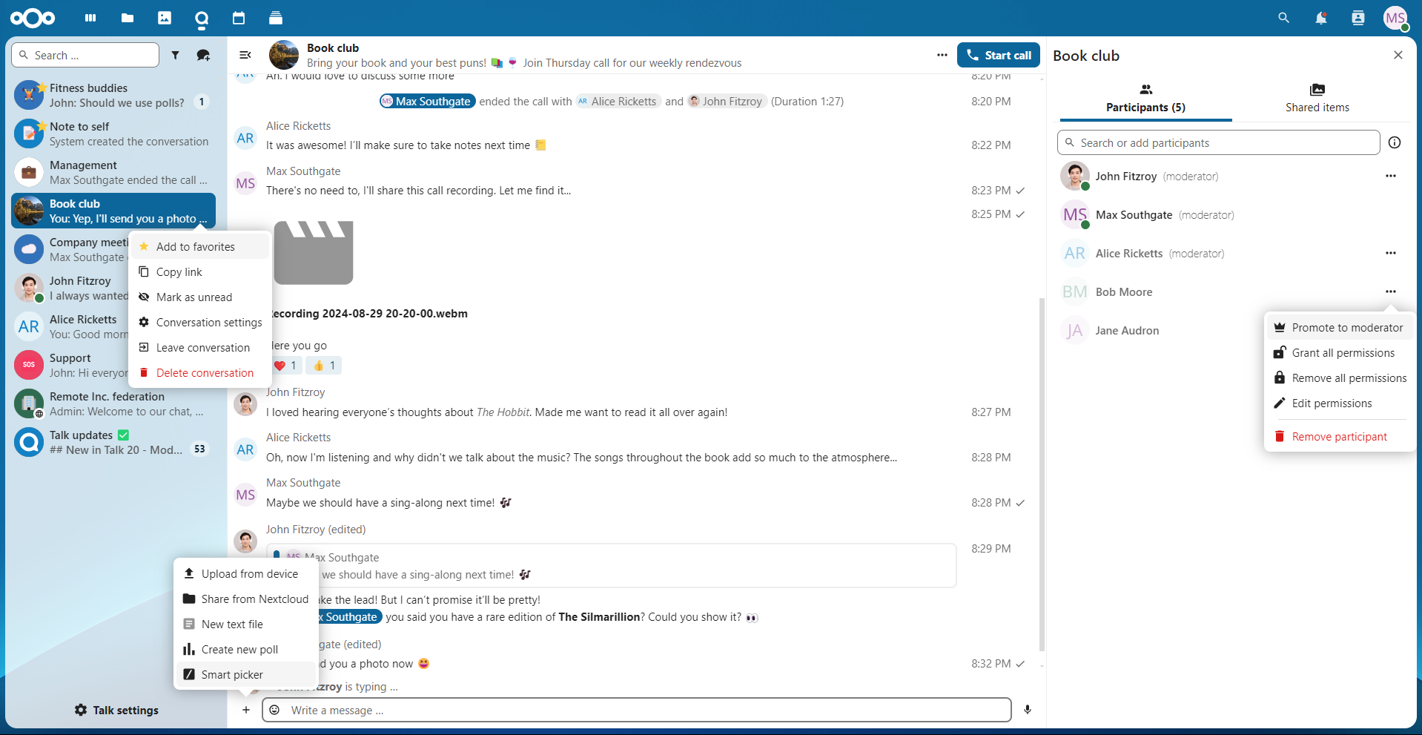Click the notifications bell
The image size is (1422, 735).
[x=1320, y=18]
